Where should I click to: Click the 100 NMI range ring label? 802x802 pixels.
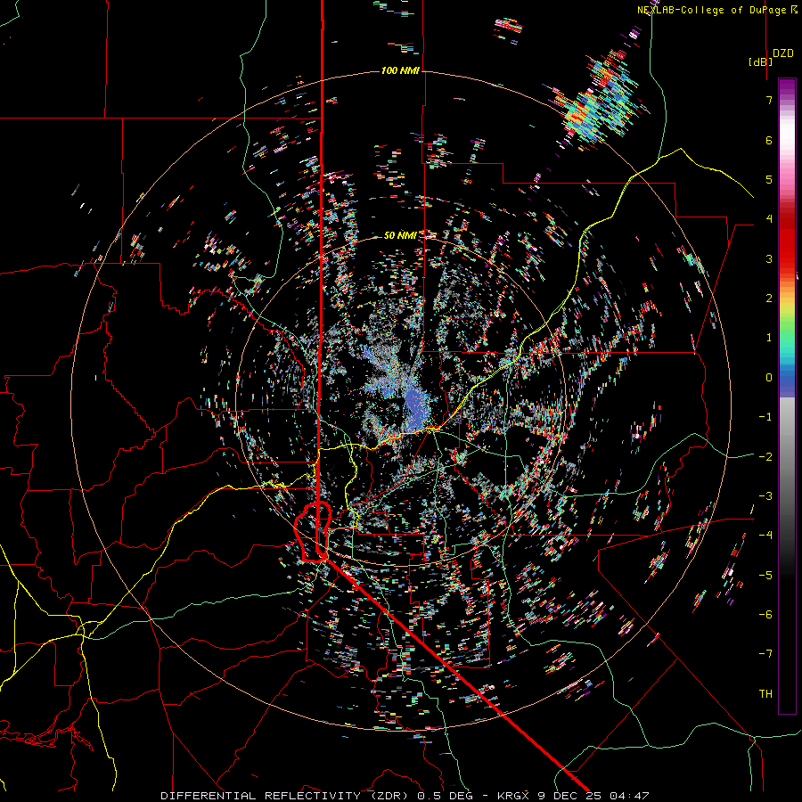point(400,70)
